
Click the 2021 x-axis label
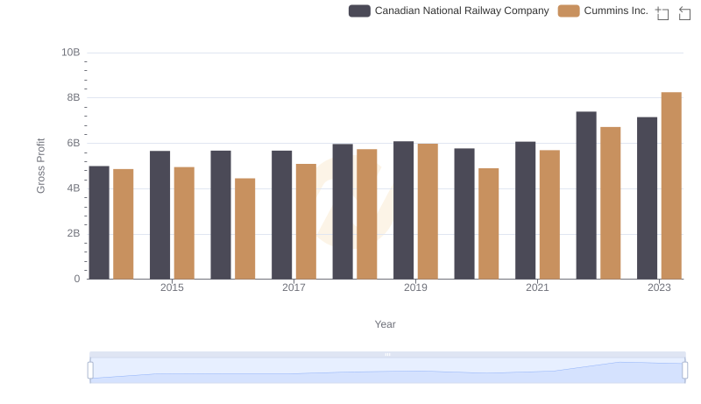pyautogui.click(x=537, y=287)
